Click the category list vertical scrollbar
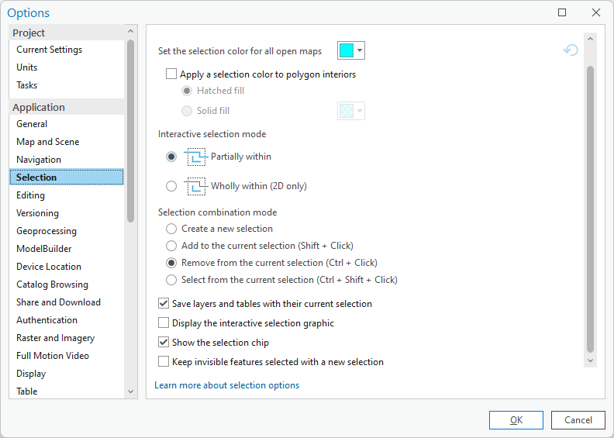 coord(130,132)
